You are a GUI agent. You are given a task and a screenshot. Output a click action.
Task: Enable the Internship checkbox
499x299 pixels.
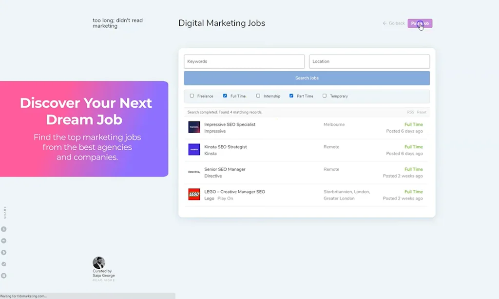(258, 96)
